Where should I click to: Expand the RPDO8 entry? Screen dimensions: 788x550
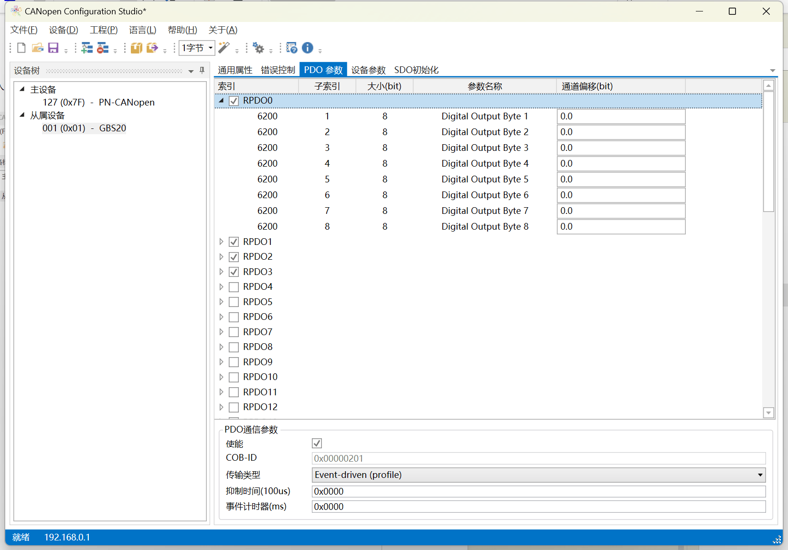pyautogui.click(x=221, y=347)
